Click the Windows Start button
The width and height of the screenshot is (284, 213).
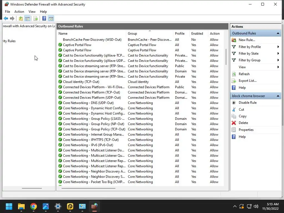pos(9,206)
